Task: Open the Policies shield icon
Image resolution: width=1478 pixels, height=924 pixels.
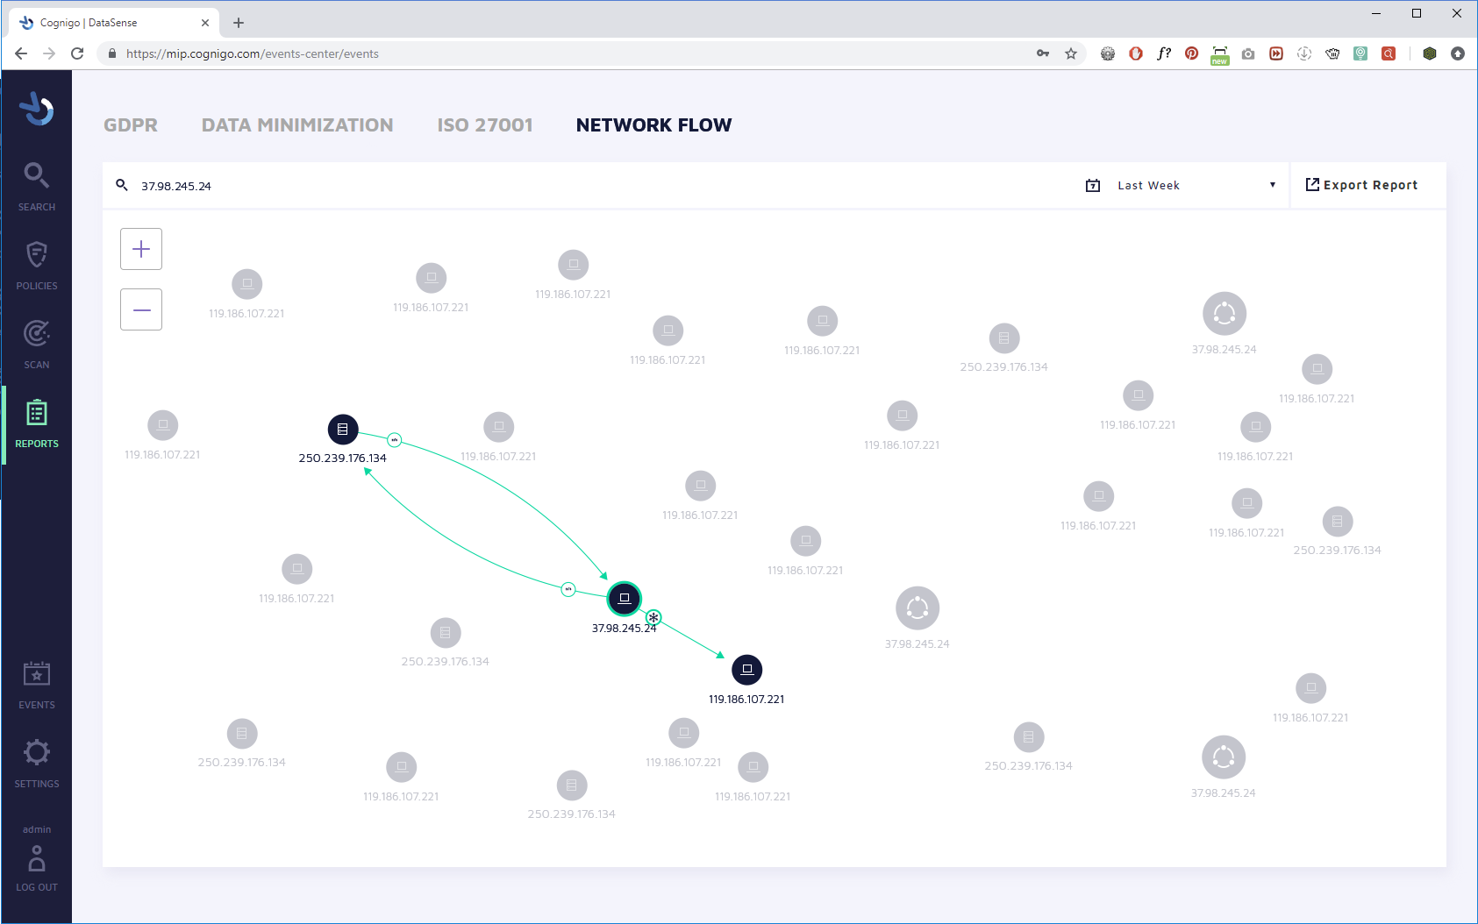Action: (x=36, y=255)
